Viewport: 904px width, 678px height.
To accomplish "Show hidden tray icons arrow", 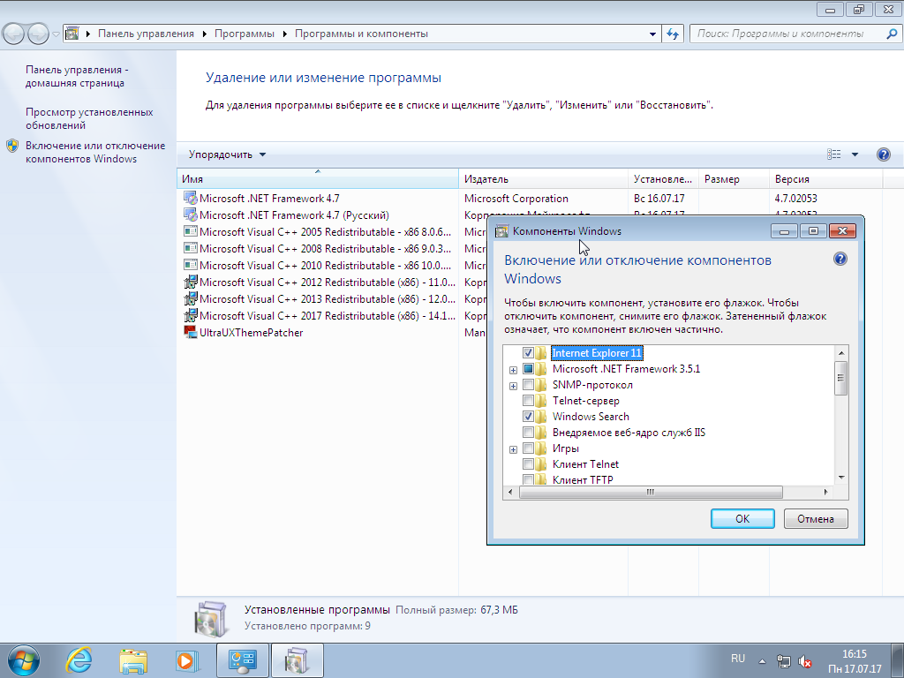I will tap(762, 661).
